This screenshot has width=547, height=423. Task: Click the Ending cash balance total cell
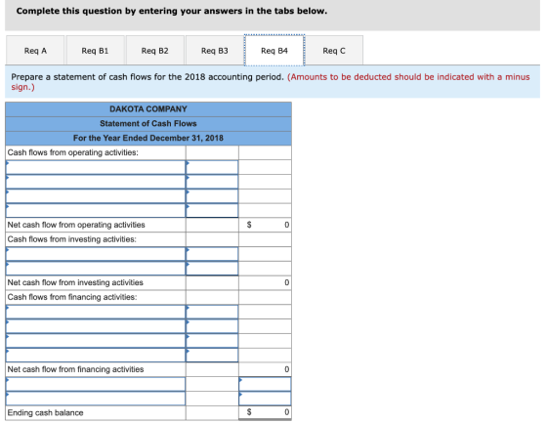pos(265,412)
